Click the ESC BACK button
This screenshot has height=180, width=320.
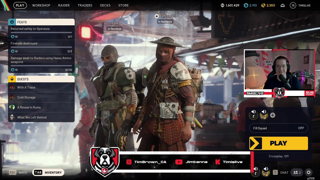pos(18,172)
